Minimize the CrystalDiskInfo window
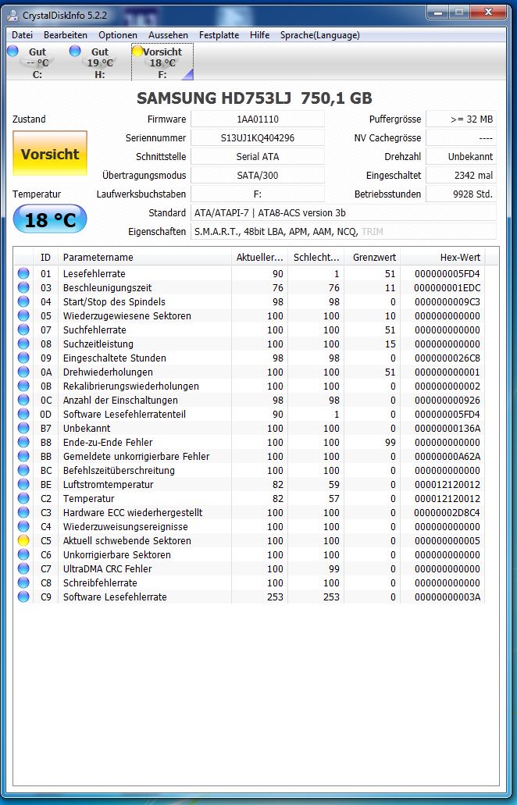The width and height of the screenshot is (517, 805). [x=439, y=11]
